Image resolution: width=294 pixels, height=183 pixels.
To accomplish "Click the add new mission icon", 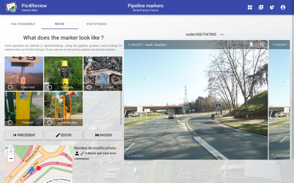I will tap(261, 7).
